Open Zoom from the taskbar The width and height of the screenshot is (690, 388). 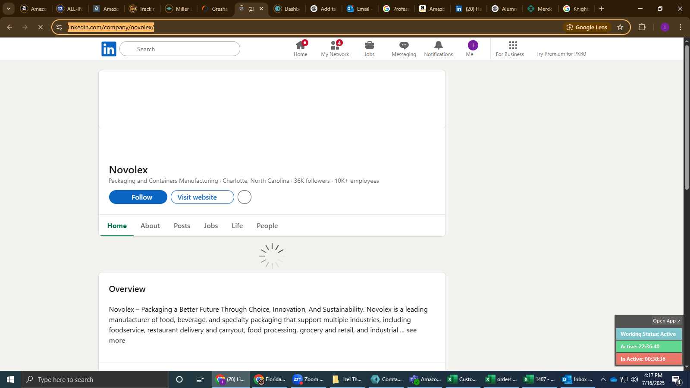pyautogui.click(x=308, y=379)
